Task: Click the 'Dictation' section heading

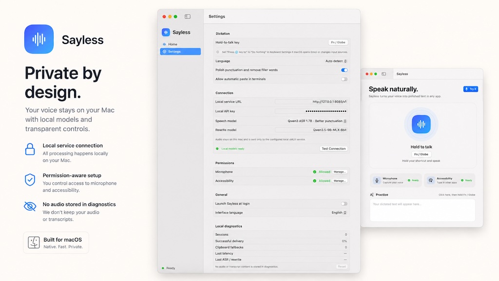Action: (x=222, y=34)
